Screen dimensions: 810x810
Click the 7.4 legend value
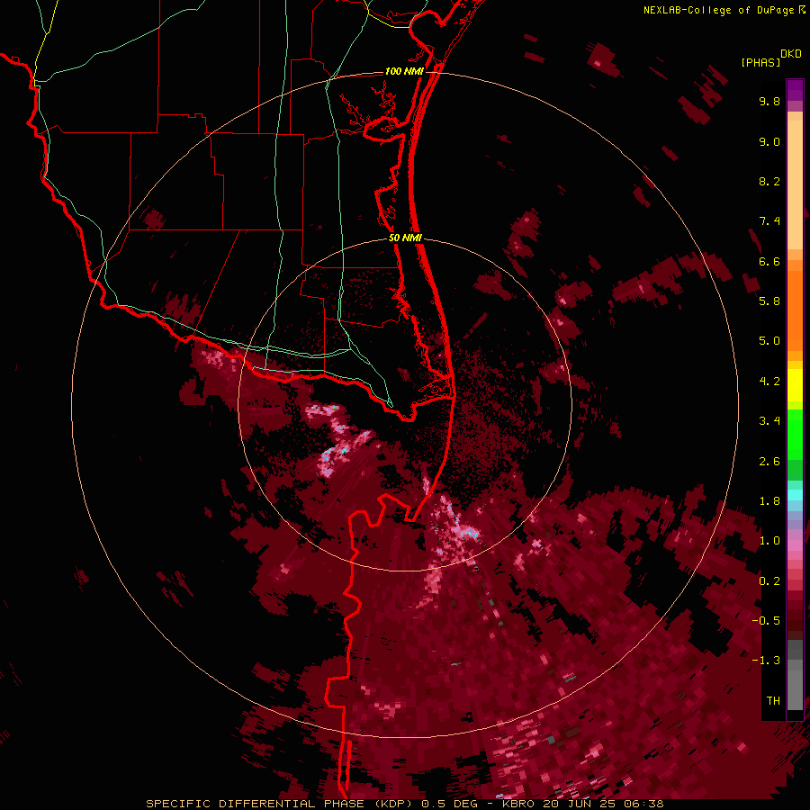tap(769, 221)
